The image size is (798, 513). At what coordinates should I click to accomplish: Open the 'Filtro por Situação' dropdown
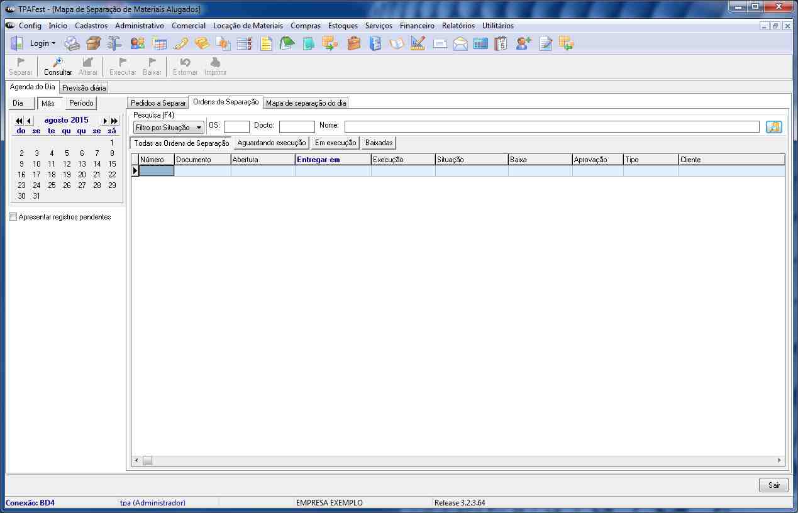[169, 128]
